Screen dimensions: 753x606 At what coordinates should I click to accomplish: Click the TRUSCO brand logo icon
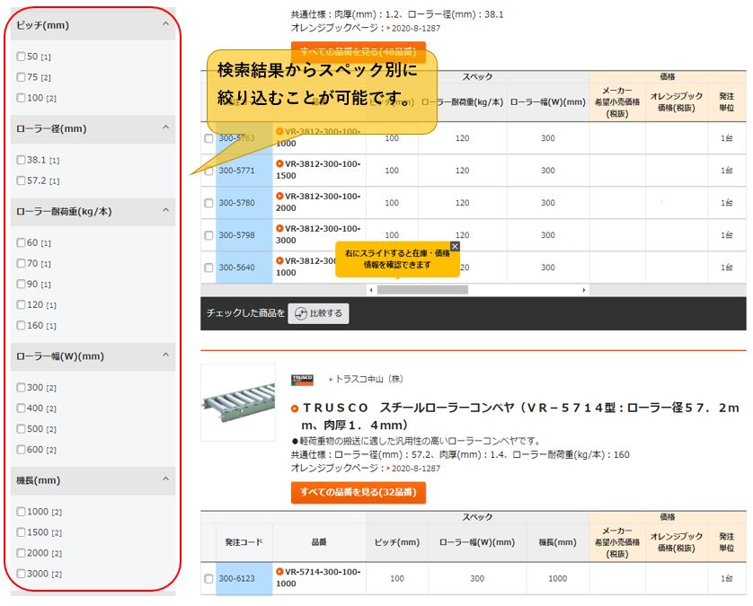[302, 380]
